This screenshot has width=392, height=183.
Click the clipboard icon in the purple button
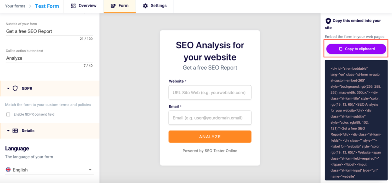(x=341, y=49)
